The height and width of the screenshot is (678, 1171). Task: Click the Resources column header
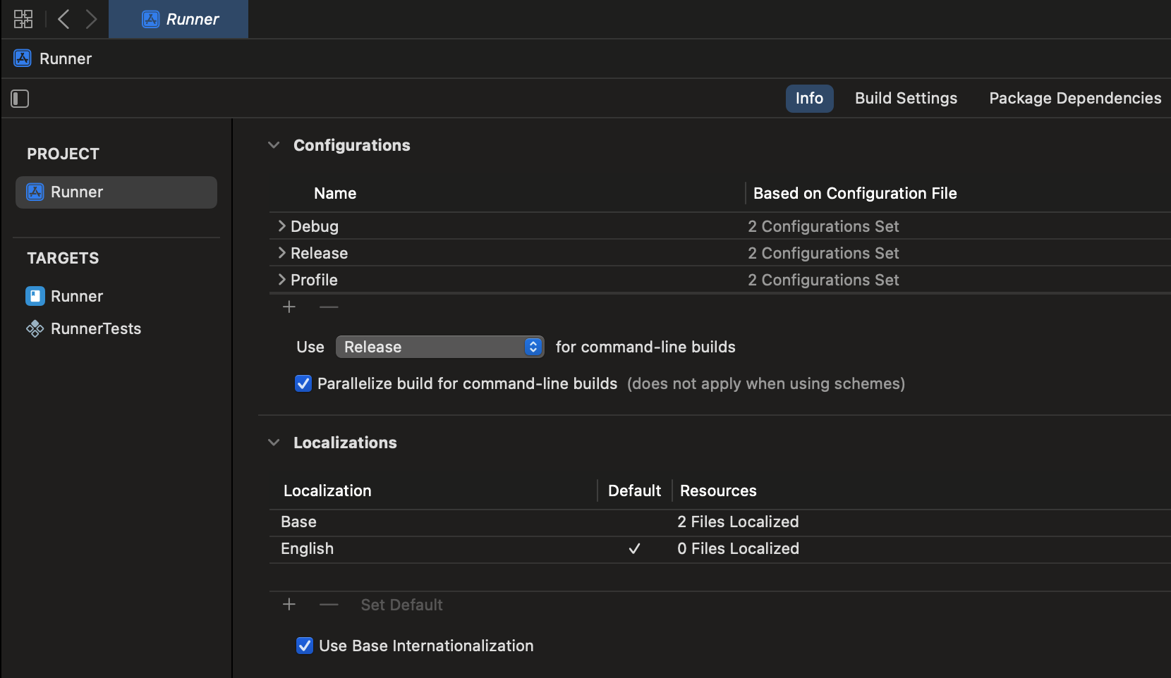[718, 491]
